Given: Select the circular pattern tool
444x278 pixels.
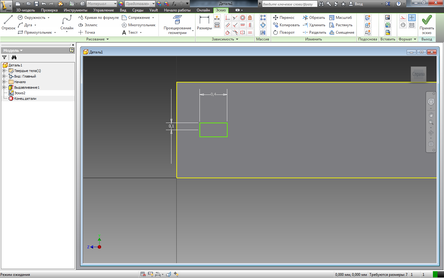Looking at the screenshot, I should point(263,25).
